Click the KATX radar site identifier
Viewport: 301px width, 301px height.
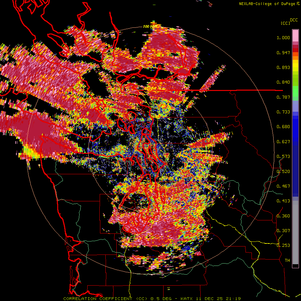(187, 299)
